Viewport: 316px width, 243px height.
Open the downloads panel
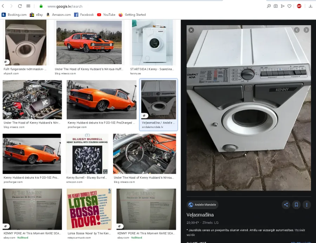(310, 6)
